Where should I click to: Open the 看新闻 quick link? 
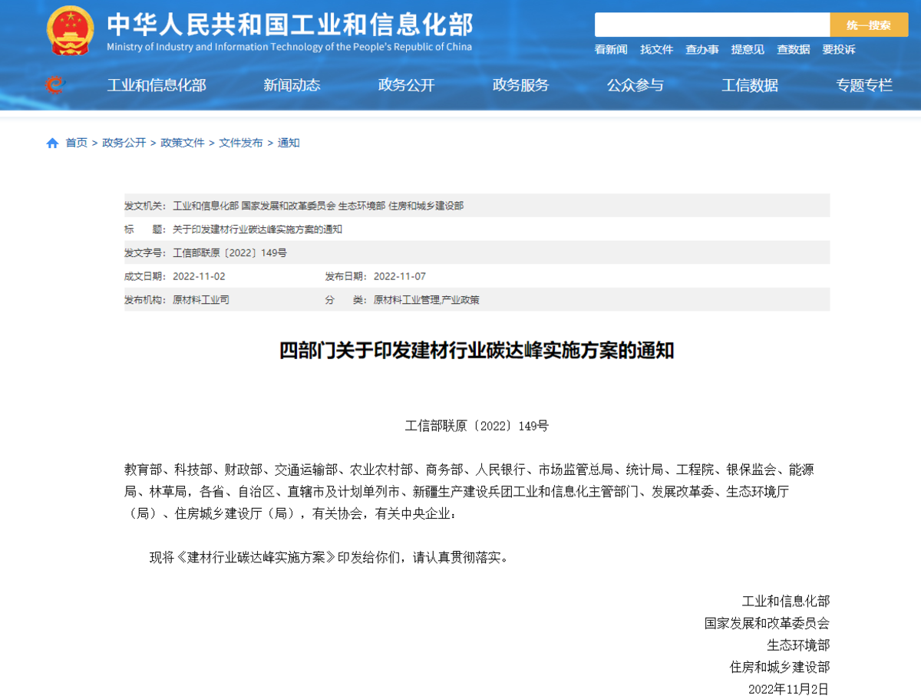pyautogui.click(x=611, y=49)
